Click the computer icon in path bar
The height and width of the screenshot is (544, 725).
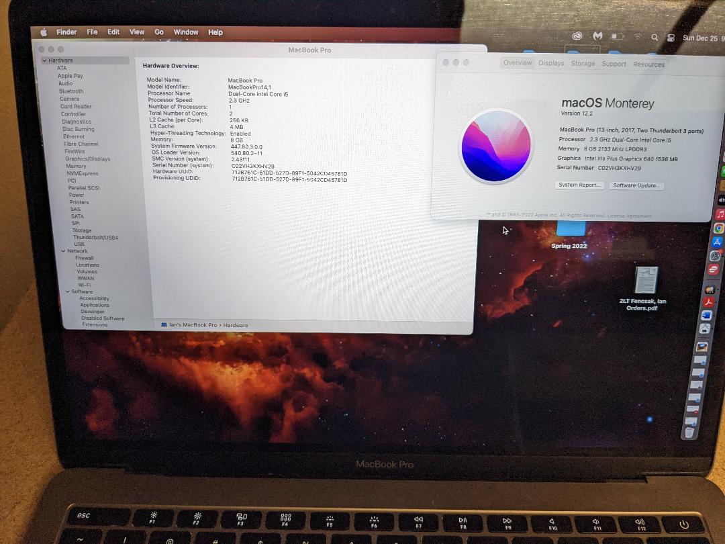click(x=164, y=325)
